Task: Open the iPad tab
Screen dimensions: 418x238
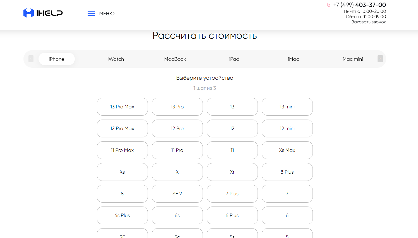Action: tap(234, 59)
